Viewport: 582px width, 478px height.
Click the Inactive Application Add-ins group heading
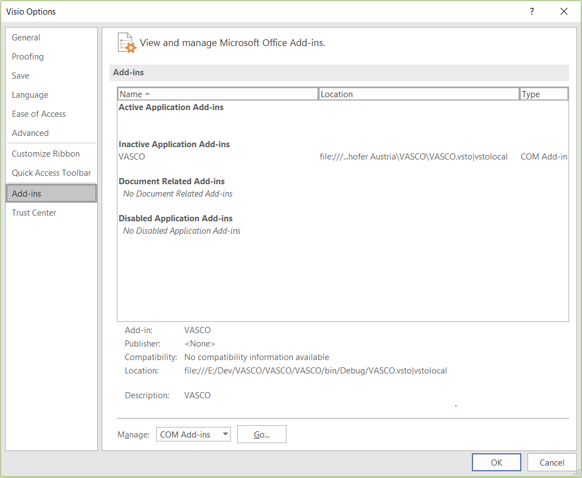174,144
